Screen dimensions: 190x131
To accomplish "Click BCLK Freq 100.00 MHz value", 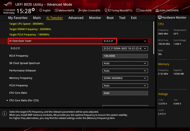I will click(164, 44).
